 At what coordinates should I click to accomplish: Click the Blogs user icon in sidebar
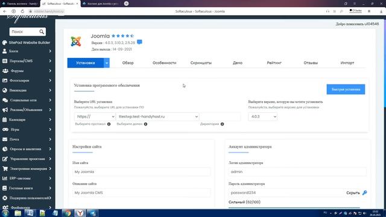pos(5,51)
